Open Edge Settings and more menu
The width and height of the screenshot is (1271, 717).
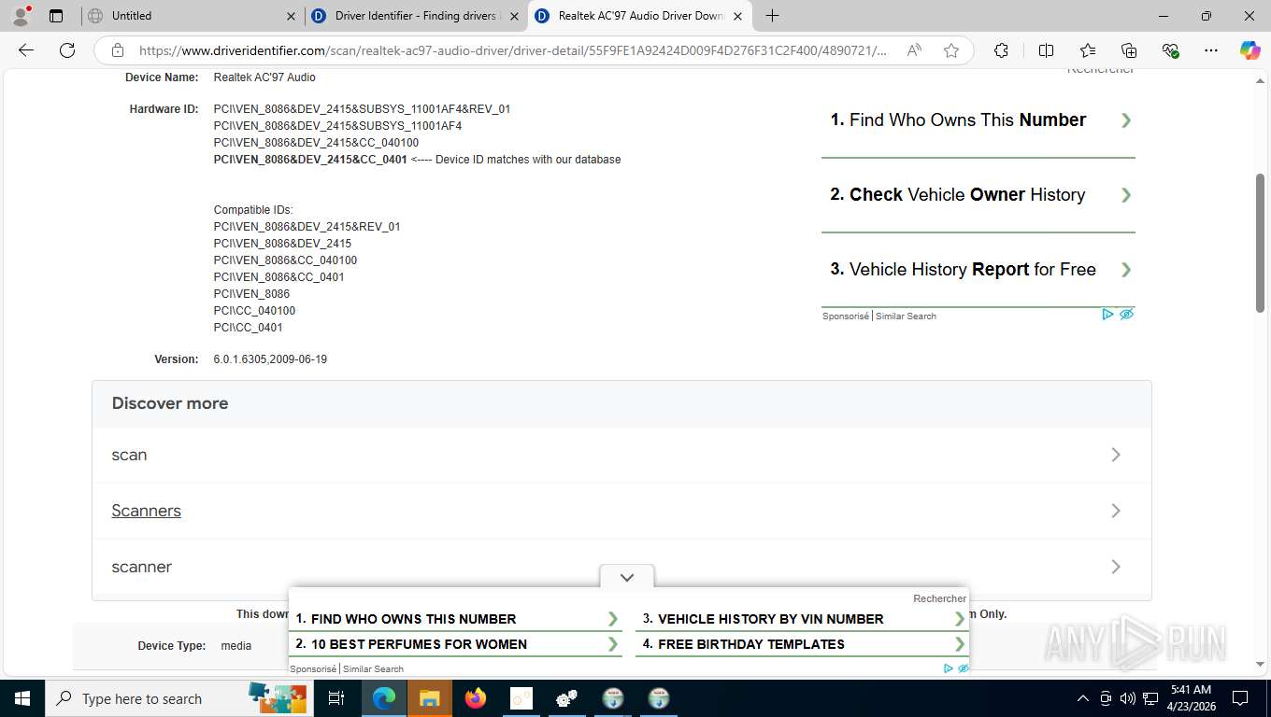click(x=1211, y=50)
